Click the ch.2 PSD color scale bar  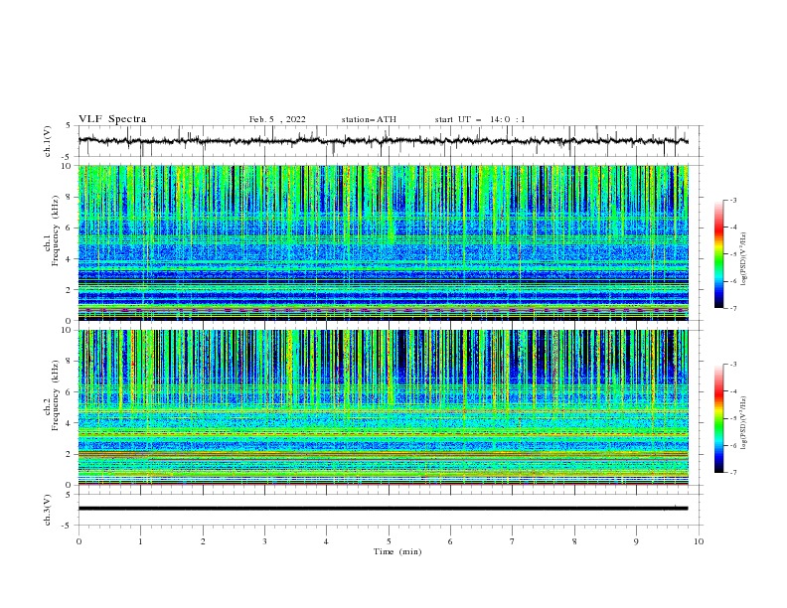718,418
